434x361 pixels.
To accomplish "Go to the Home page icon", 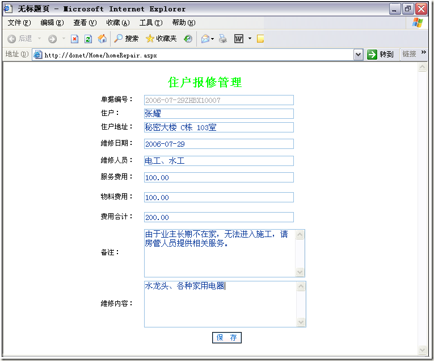I will tap(102, 39).
